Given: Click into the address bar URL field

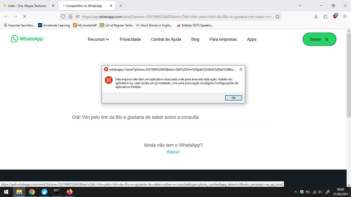Looking at the screenshot, I should pyautogui.click(x=177, y=16).
